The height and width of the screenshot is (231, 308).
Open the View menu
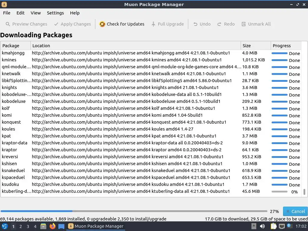tap(35, 13)
